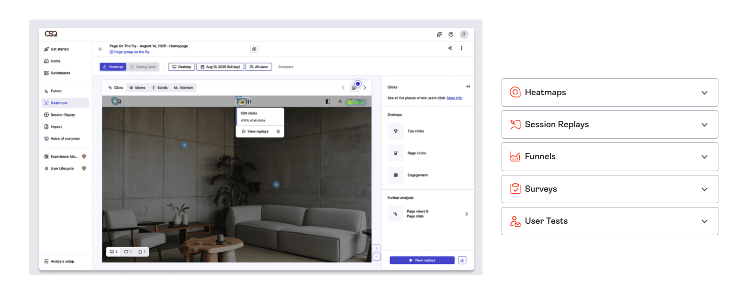The width and height of the screenshot is (750, 283).
Task: Click the purple View replays button
Action: coord(422,261)
